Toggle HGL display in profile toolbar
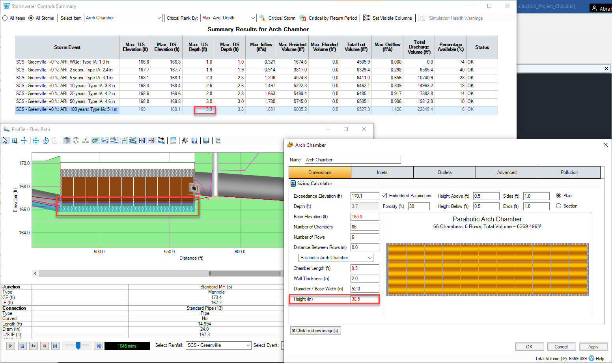Viewport: 612px width, 363px height. 142,140
